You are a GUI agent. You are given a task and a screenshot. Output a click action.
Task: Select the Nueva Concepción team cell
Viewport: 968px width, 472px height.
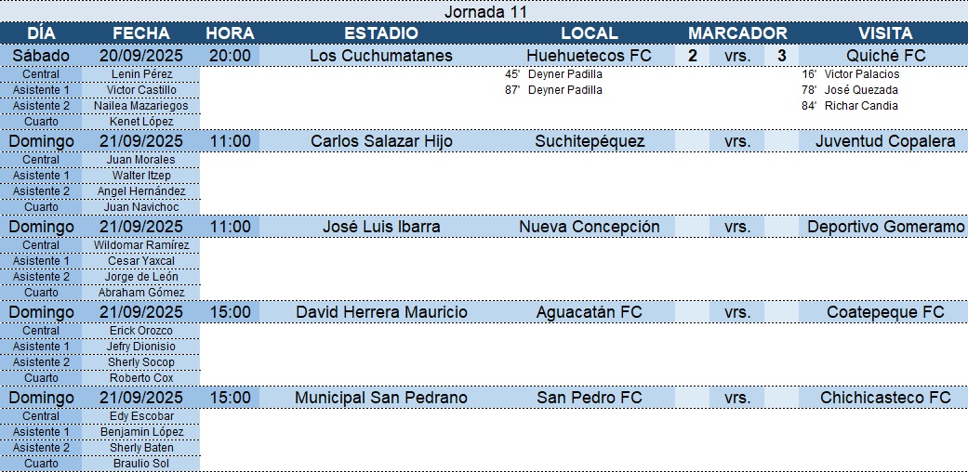click(x=589, y=227)
